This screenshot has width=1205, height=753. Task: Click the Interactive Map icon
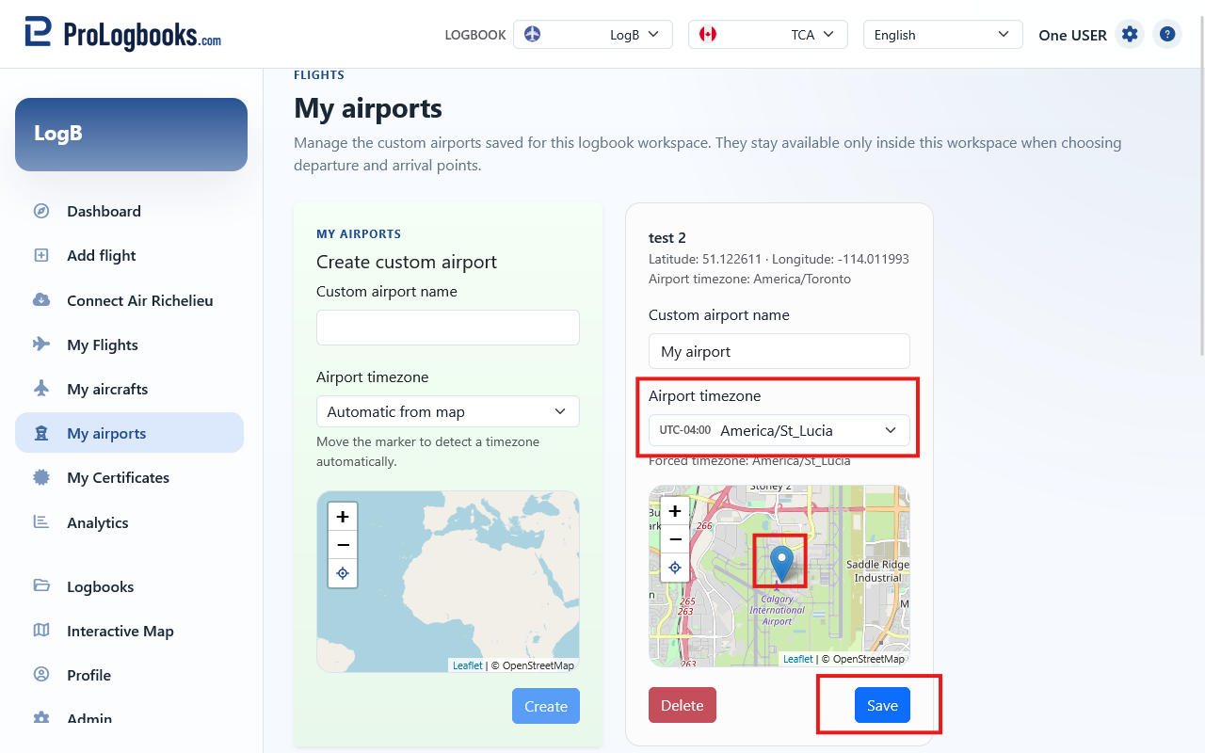pos(41,631)
